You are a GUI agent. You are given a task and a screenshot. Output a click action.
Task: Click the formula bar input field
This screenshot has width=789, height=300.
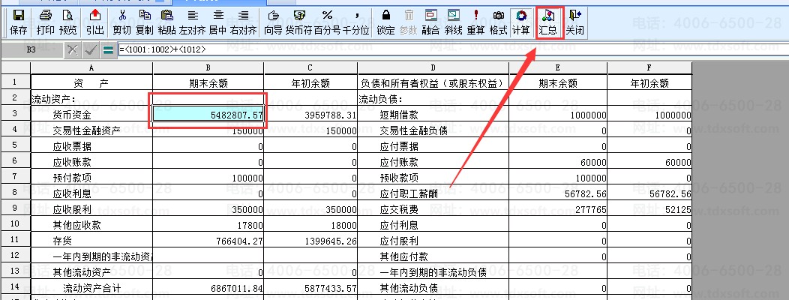pos(375,49)
